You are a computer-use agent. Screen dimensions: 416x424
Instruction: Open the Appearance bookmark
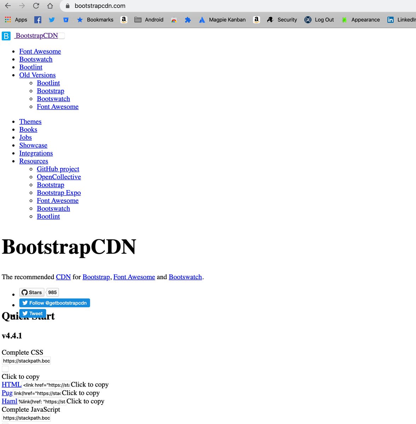click(x=360, y=20)
